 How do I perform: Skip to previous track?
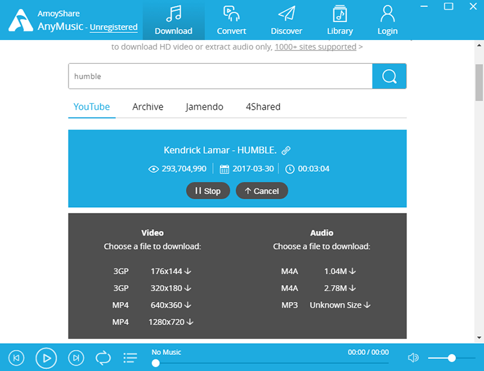[x=16, y=358]
